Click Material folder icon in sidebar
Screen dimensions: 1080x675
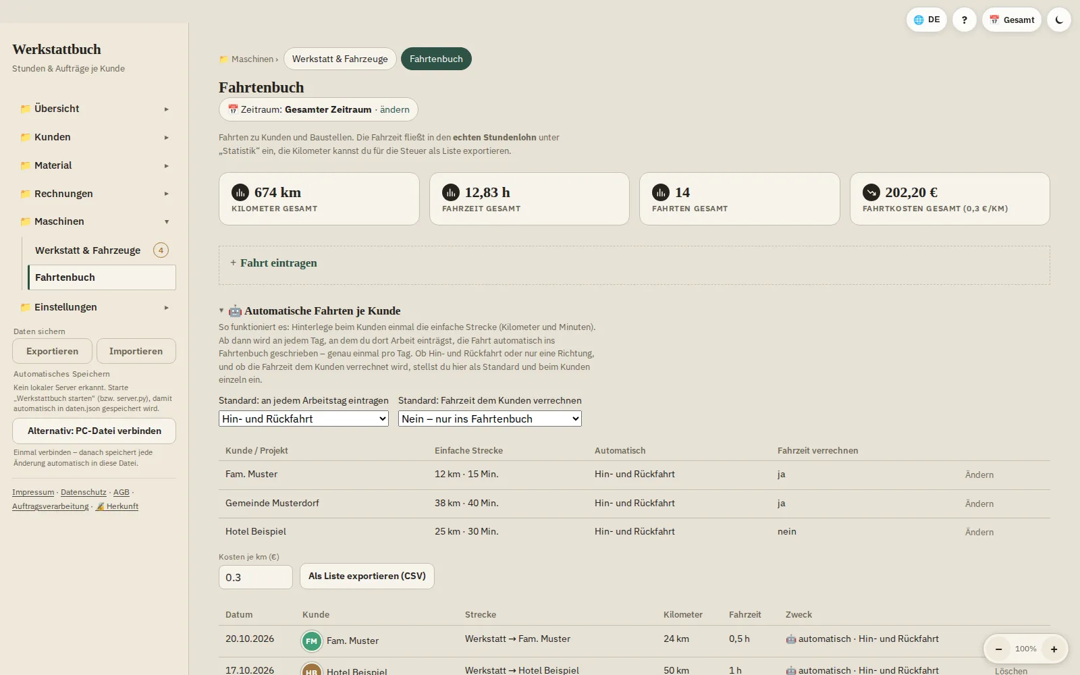tap(25, 165)
